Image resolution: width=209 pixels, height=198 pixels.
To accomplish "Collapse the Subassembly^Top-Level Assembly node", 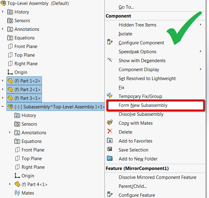I will coord(3,107).
